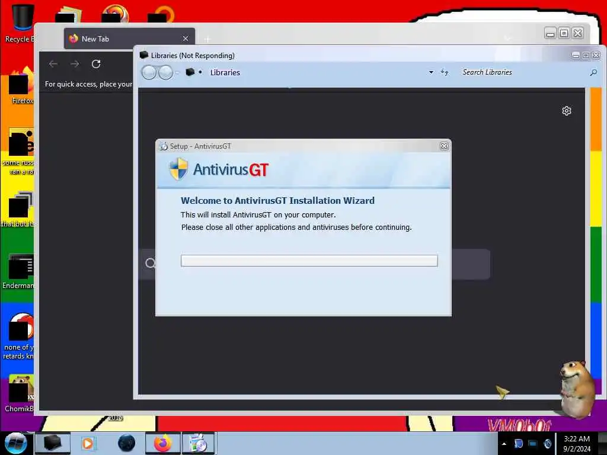Switch to Firefox in the taskbar
Screen dimensions: 607x455
(x=163, y=443)
